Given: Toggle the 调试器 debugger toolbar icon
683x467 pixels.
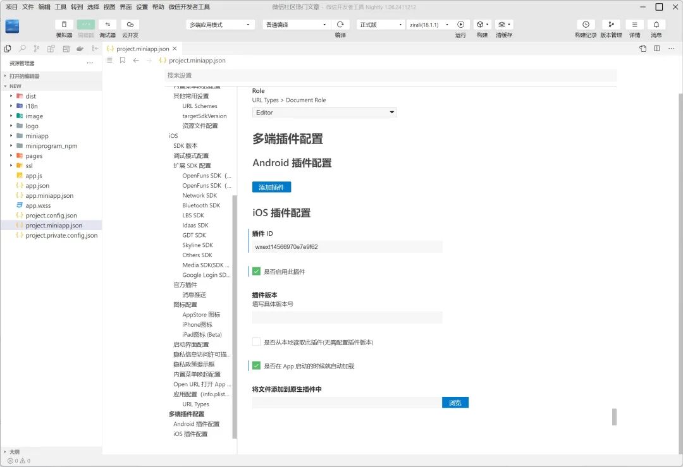Looking at the screenshot, I should [108, 25].
